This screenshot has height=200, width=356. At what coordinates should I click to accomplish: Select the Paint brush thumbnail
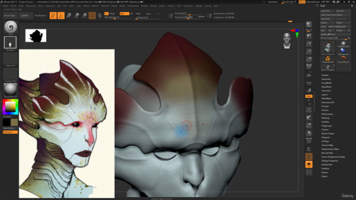[11, 27]
